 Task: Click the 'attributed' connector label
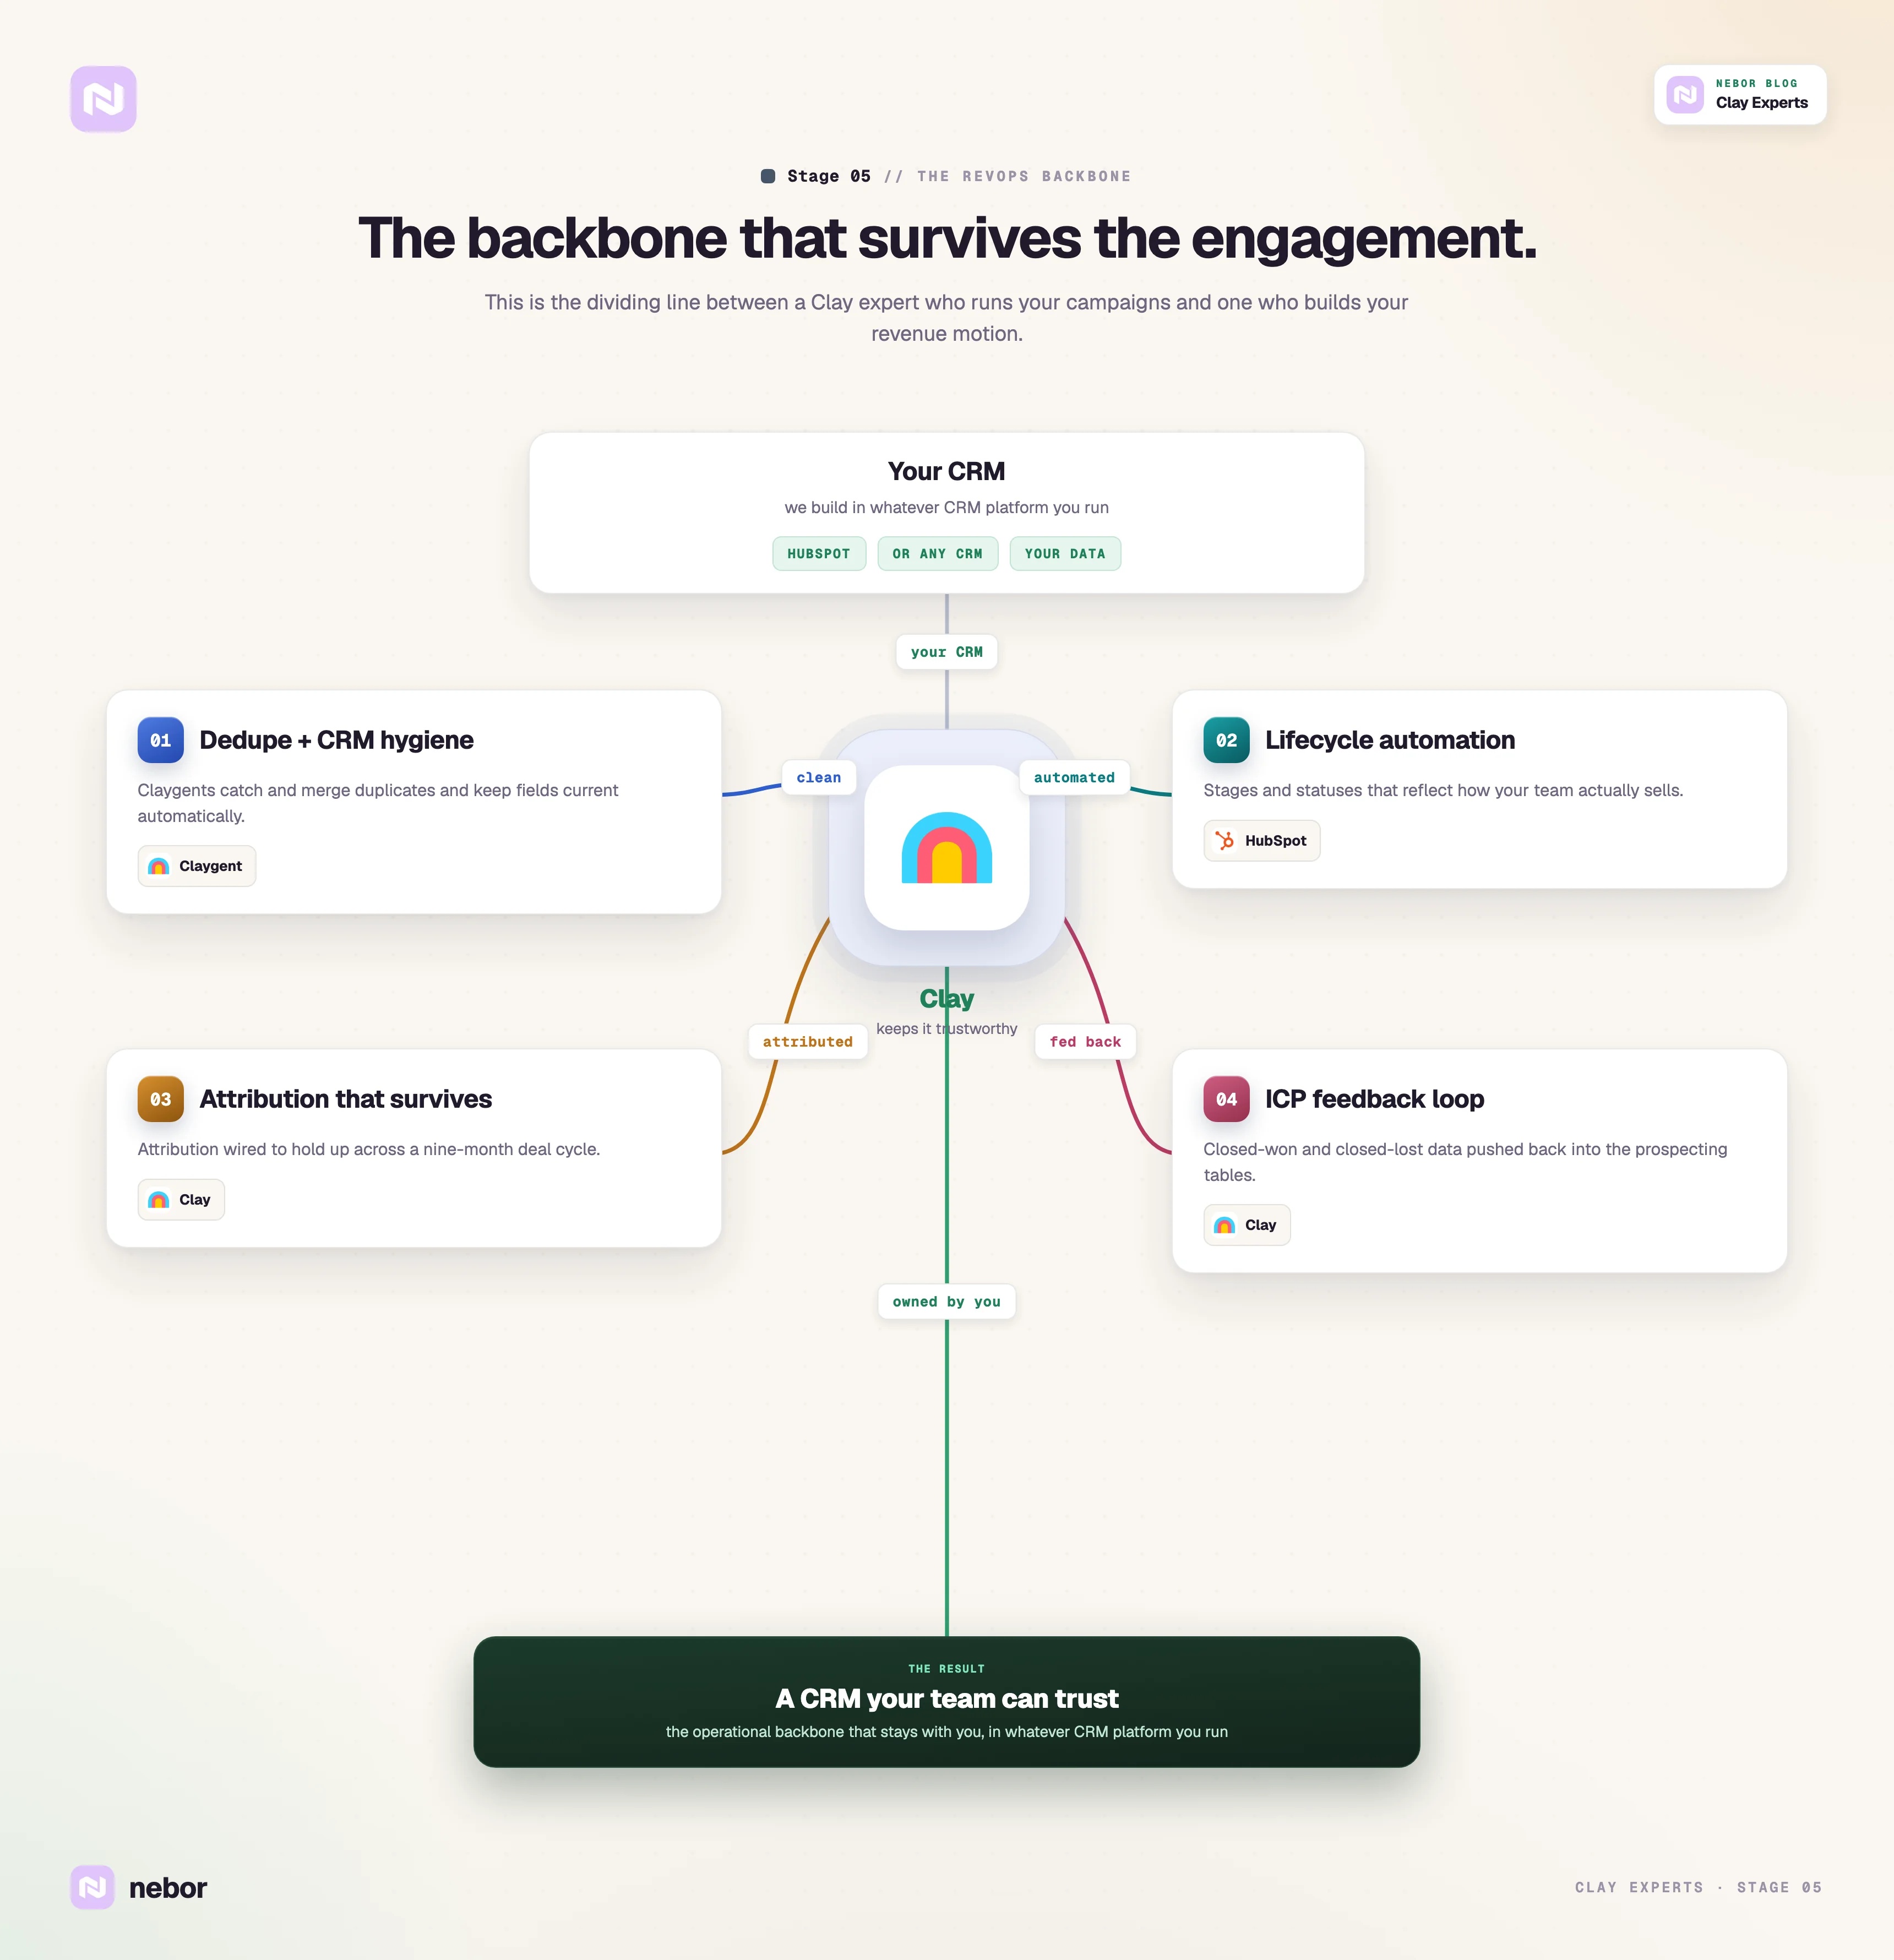click(807, 1041)
